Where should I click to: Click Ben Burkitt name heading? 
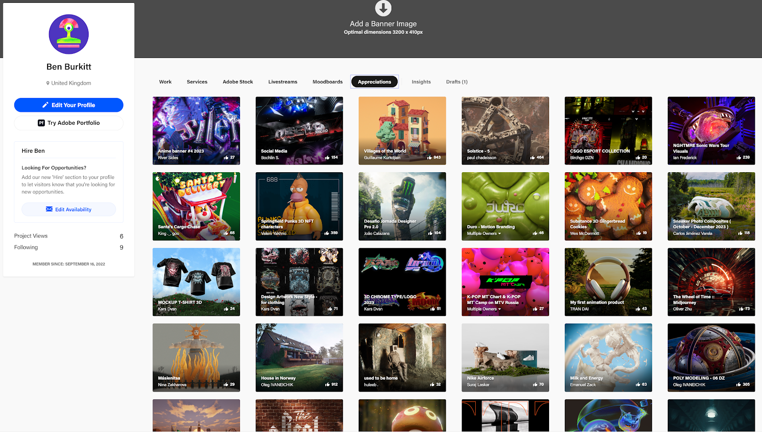pyautogui.click(x=69, y=67)
